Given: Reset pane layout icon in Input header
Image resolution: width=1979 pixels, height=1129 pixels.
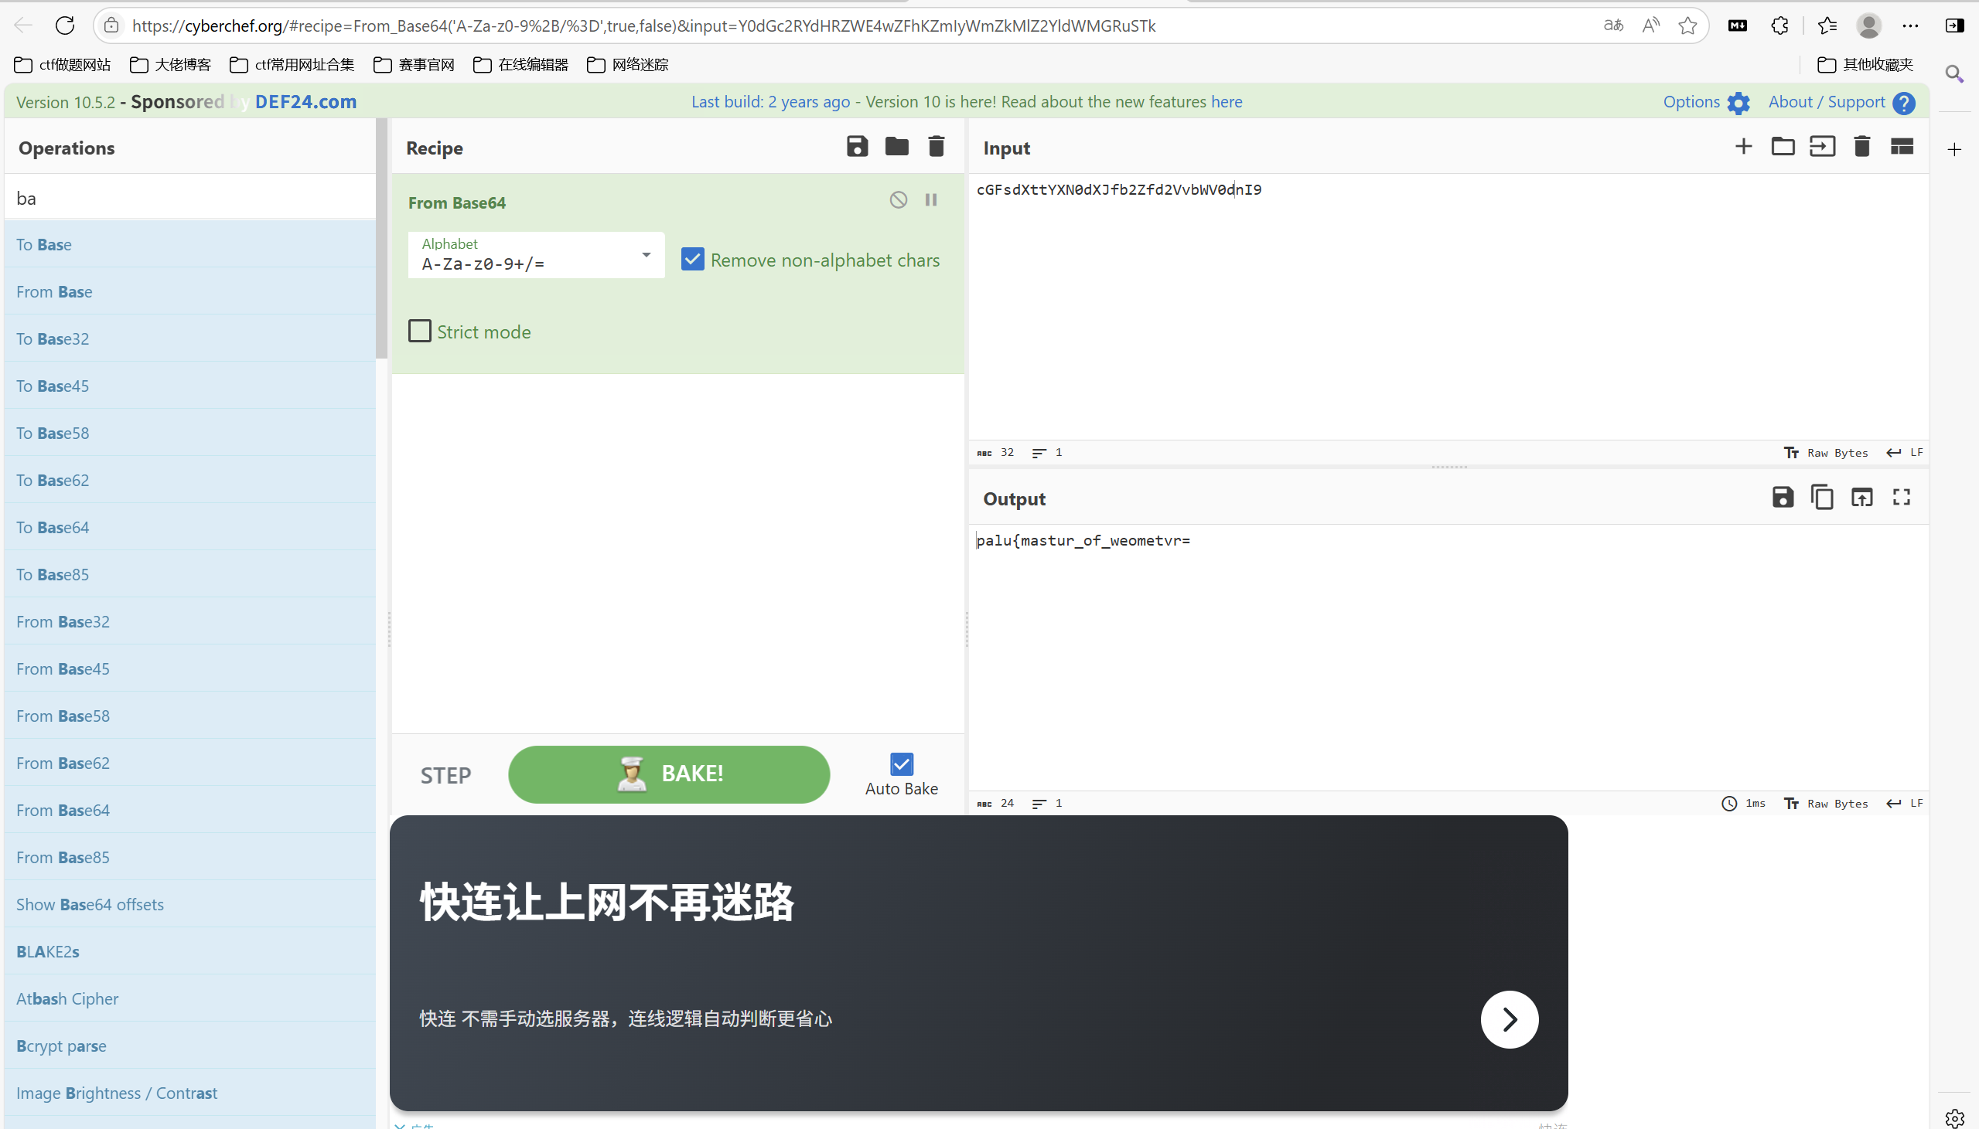Looking at the screenshot, I should tap(1902, 147).
